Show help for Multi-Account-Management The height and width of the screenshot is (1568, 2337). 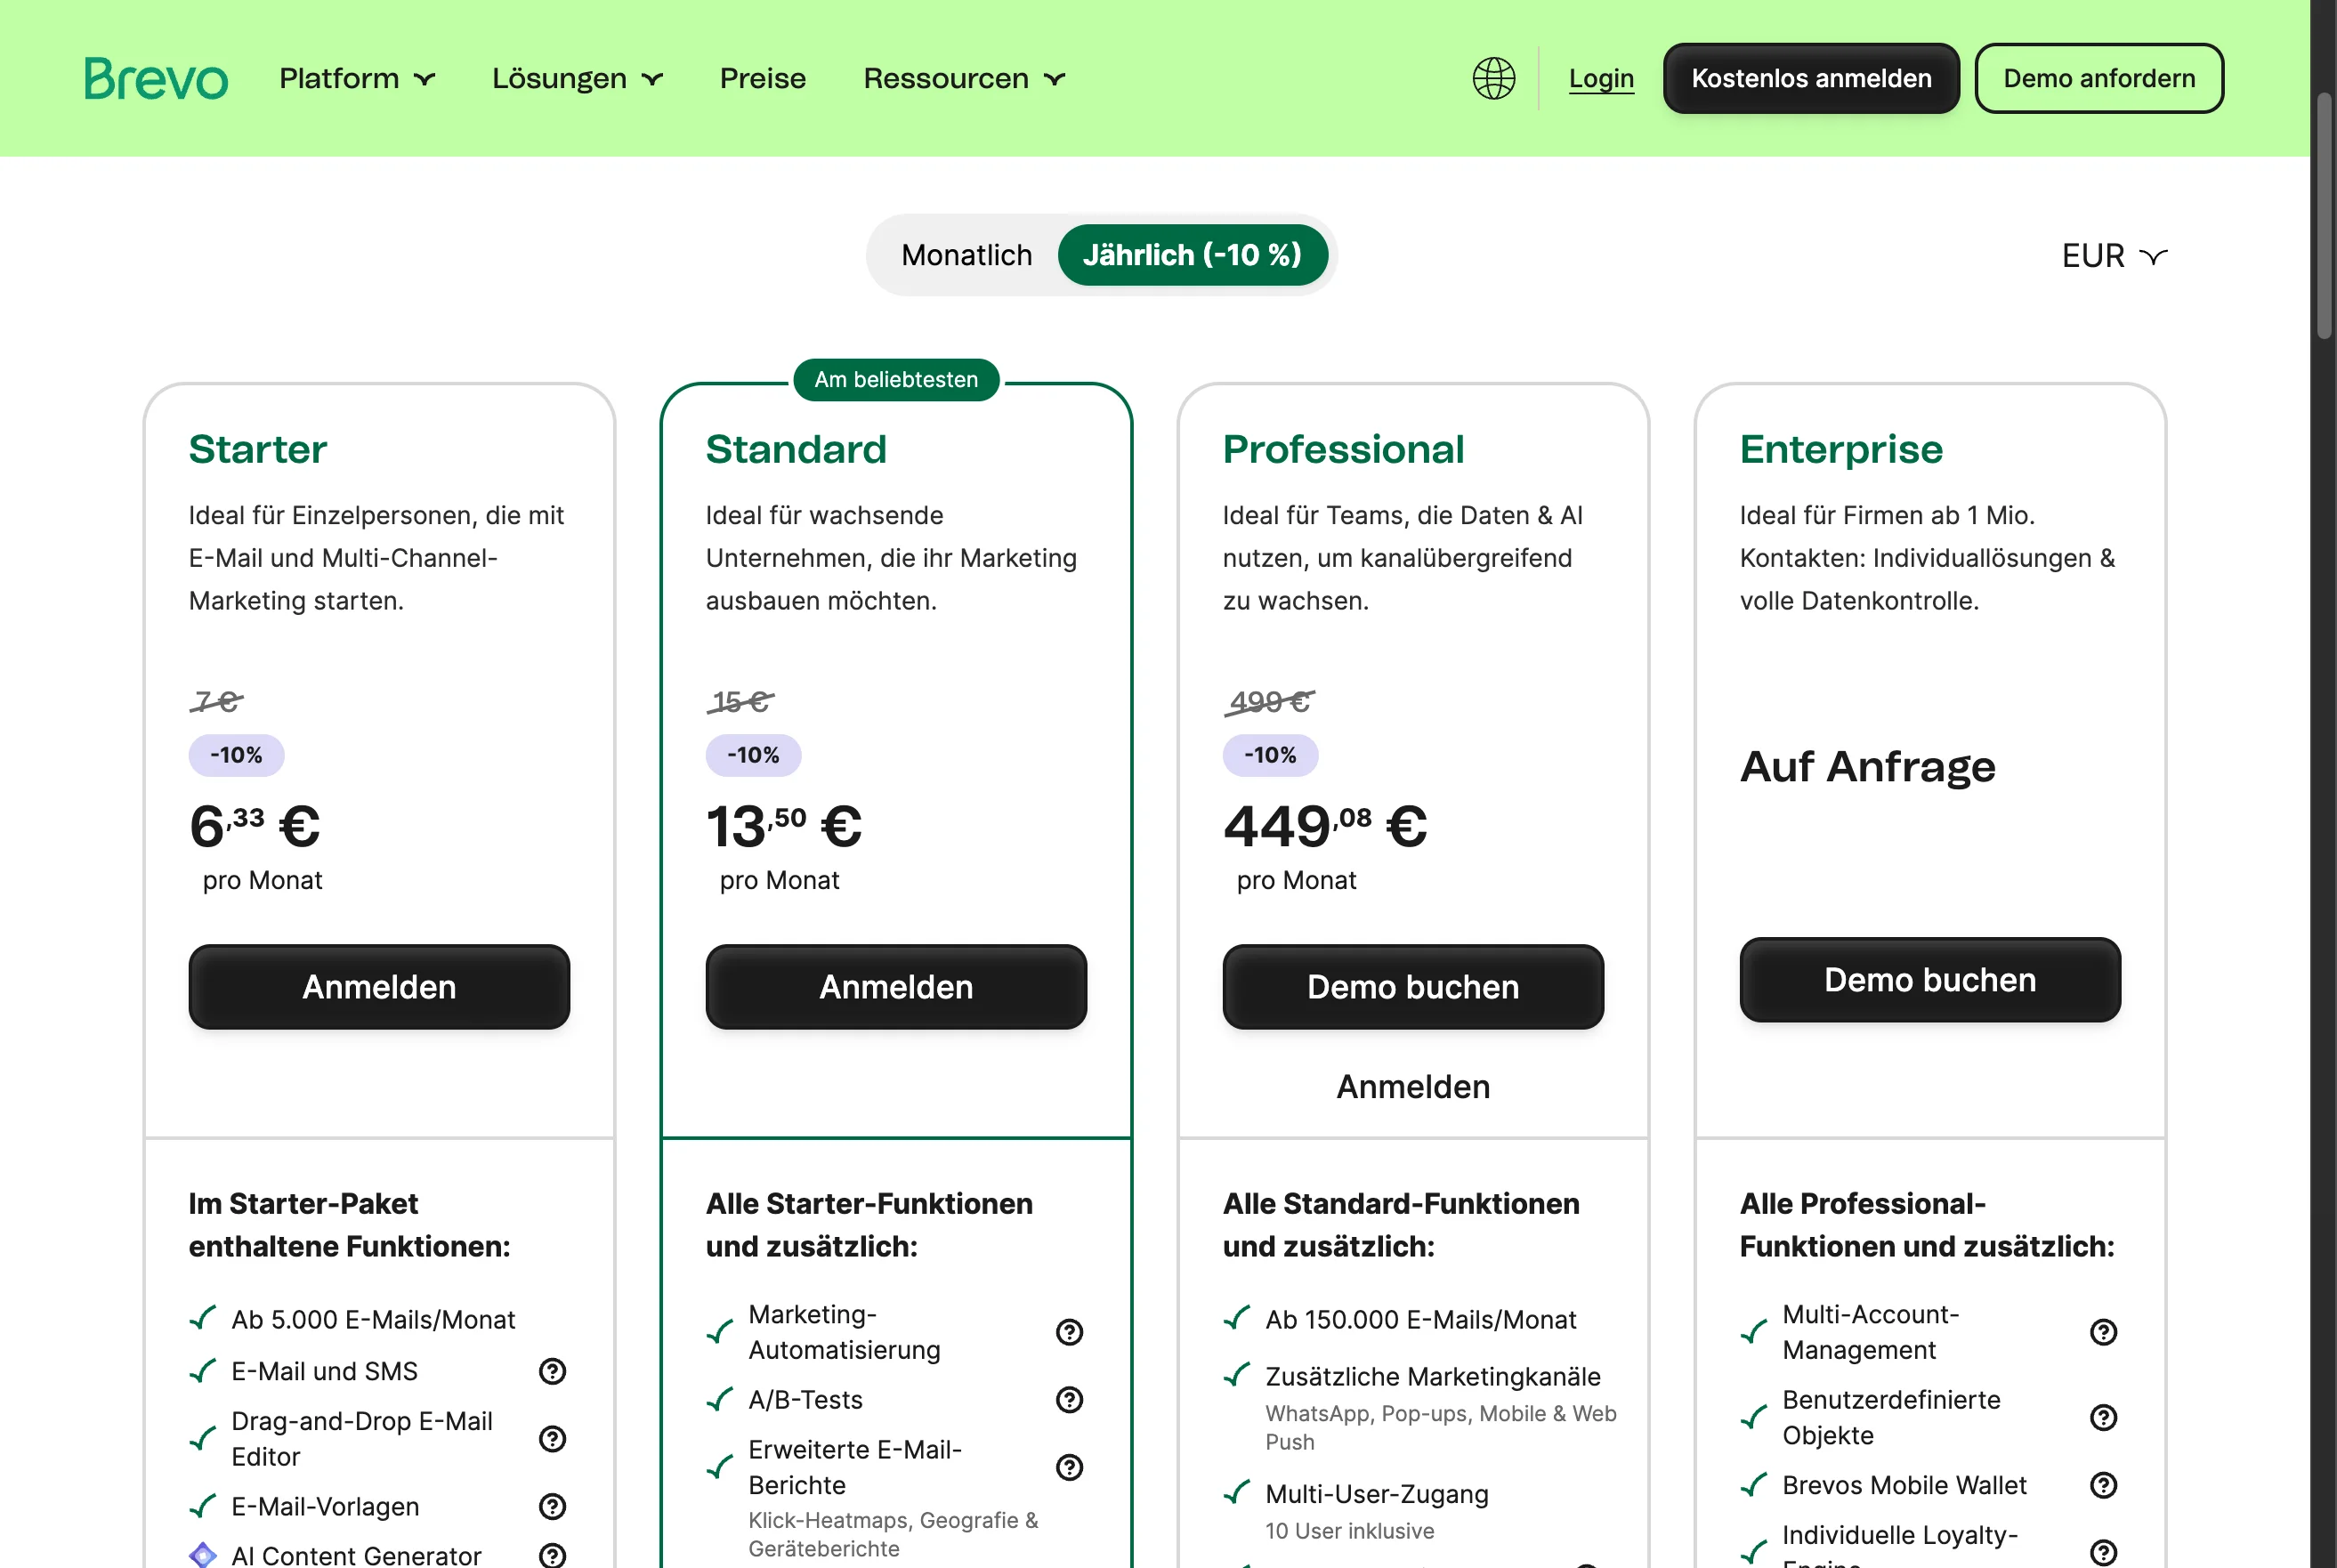click(2103, 1332)
